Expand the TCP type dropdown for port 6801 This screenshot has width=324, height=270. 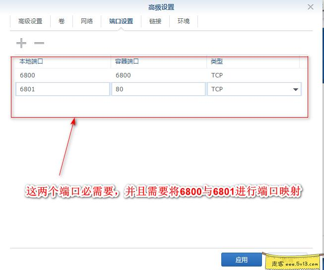296,89
